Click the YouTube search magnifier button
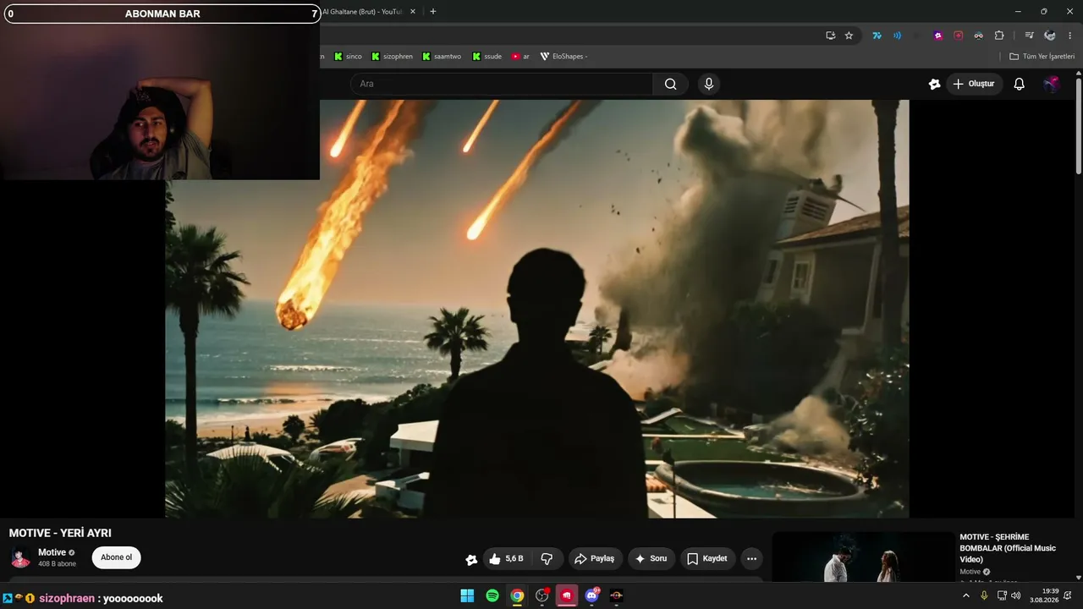The image size is (1083, 609). 670,84
